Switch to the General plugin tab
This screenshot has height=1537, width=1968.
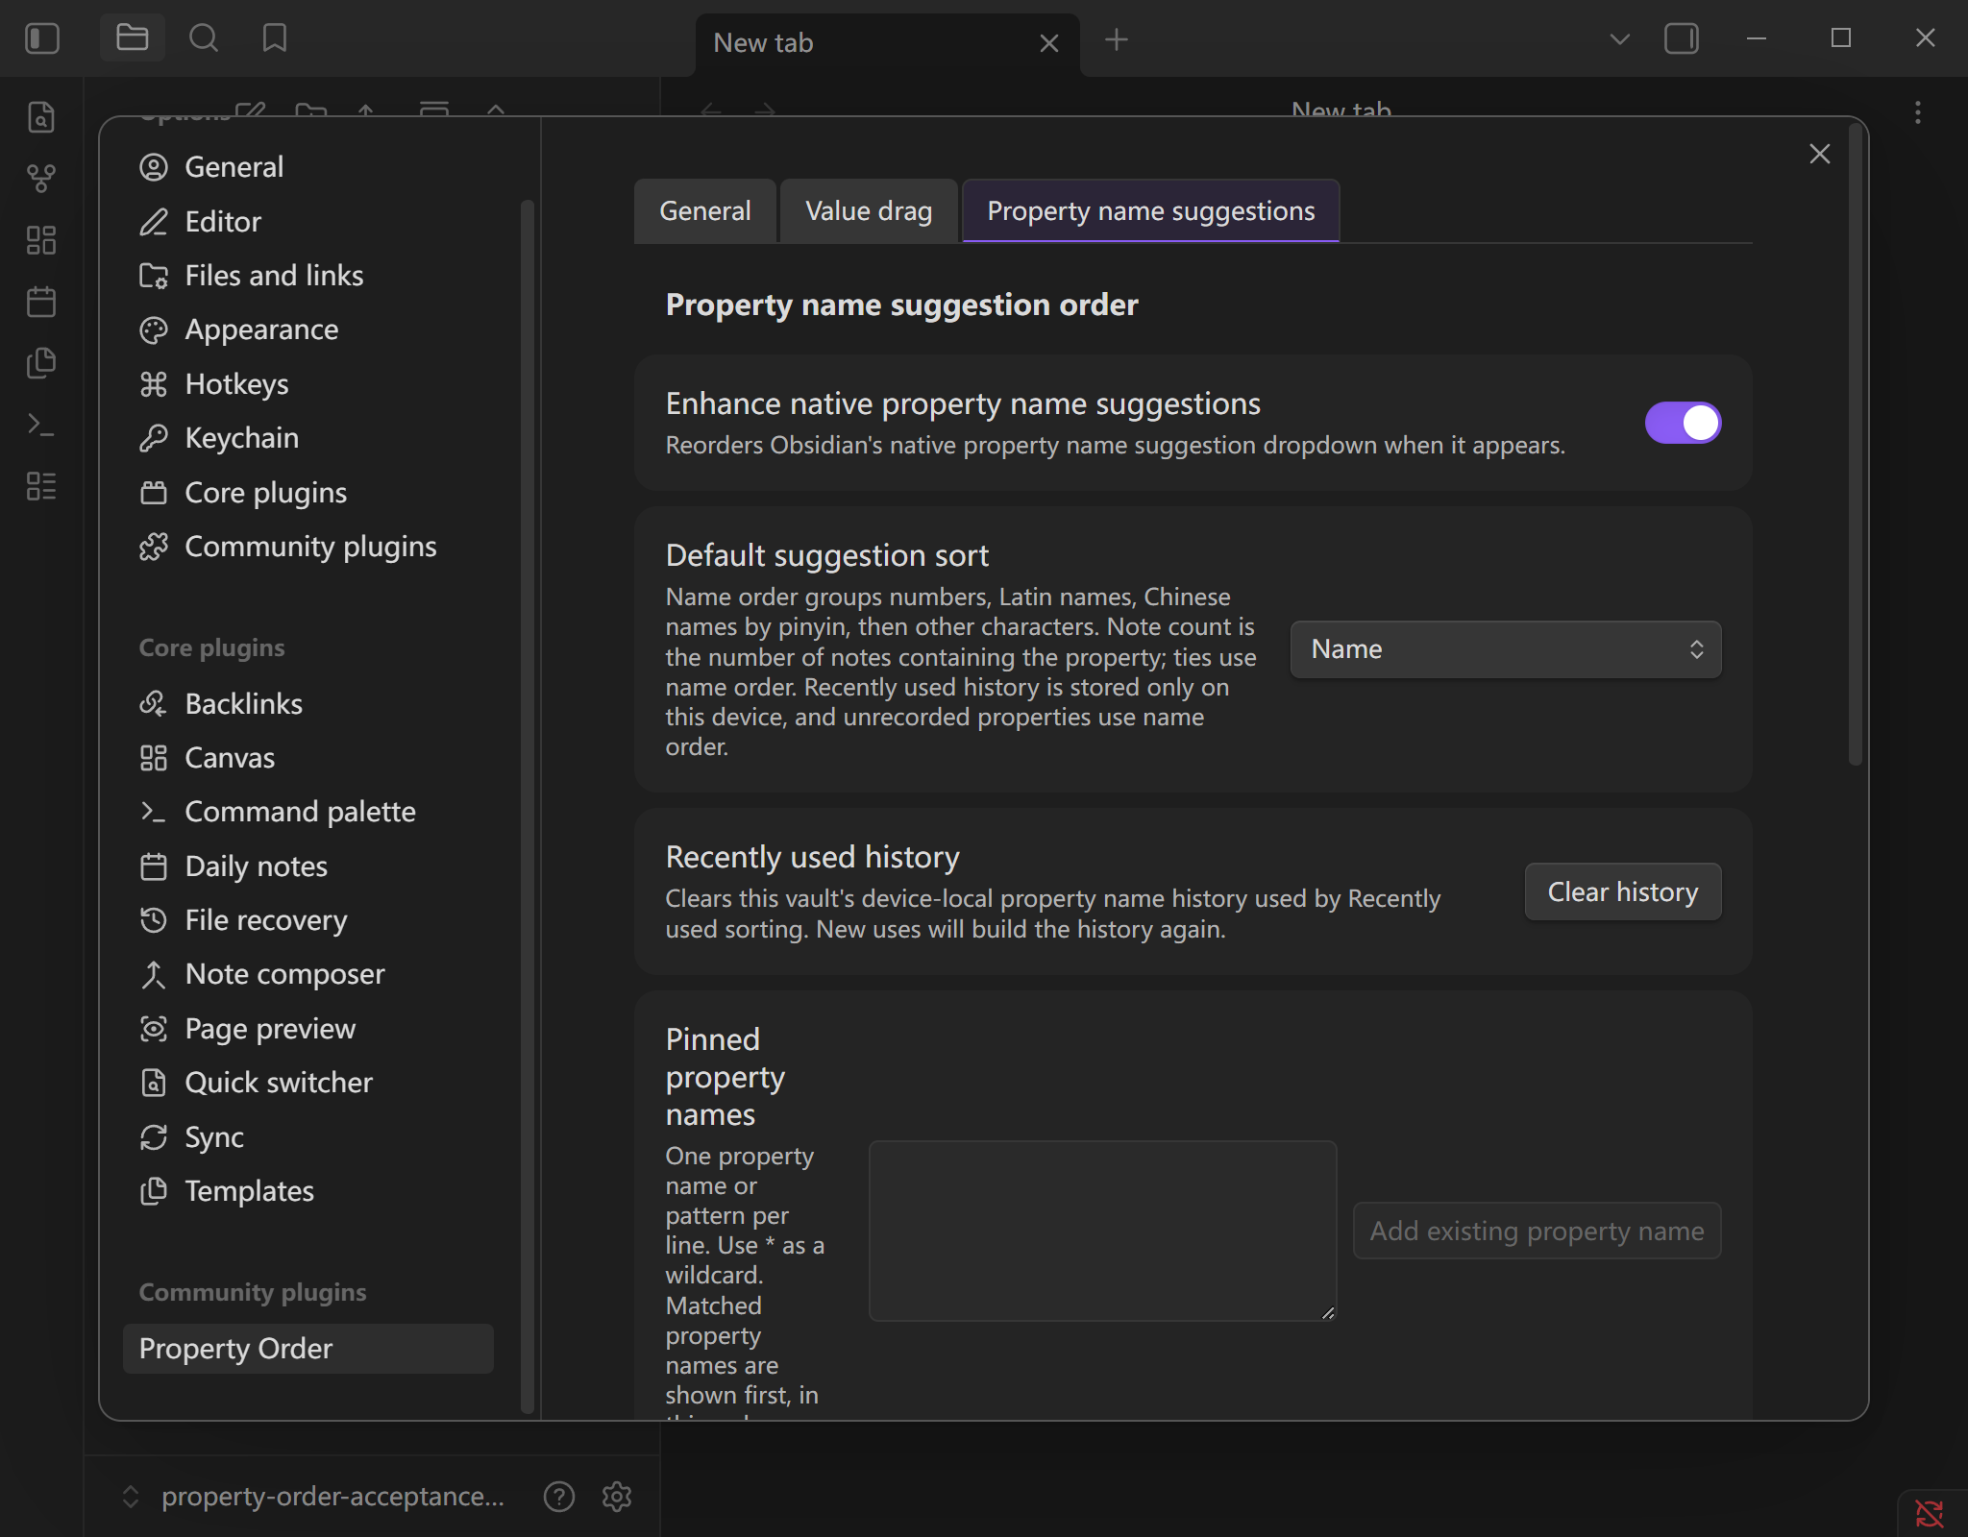click(705, 210)
